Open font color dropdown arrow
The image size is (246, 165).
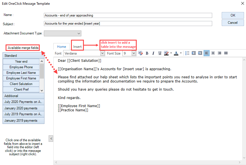point(181,53)
